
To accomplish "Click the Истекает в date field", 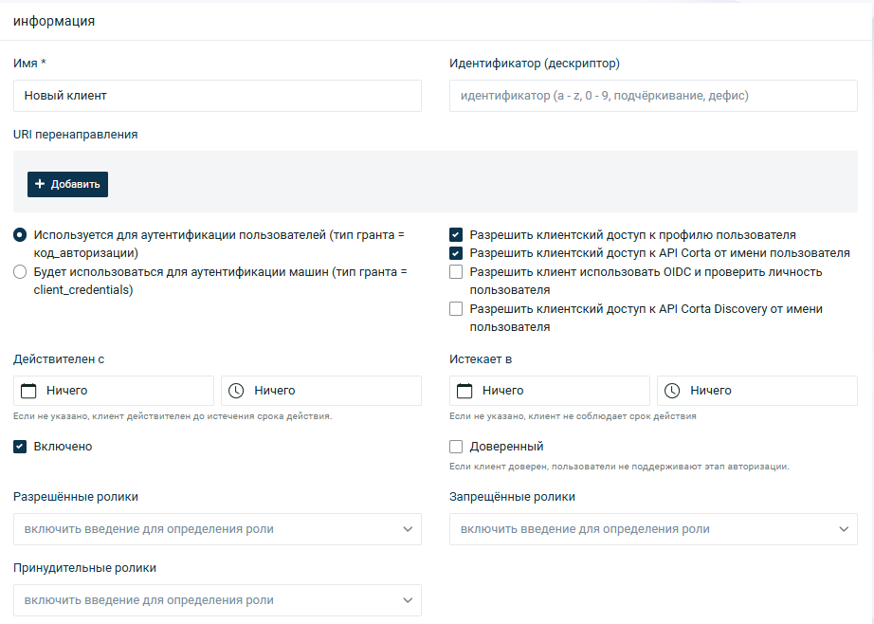I will 550,391.
